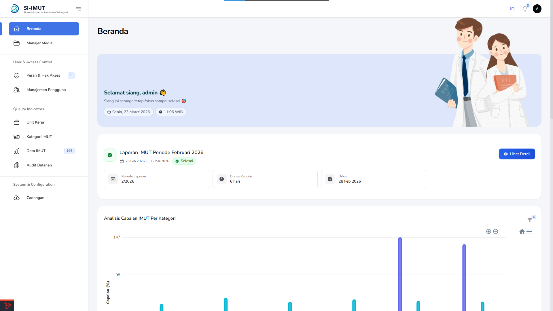Open the ID language selector
The height and width of the screenshot is (311, 553).
[x=512, y=9]
